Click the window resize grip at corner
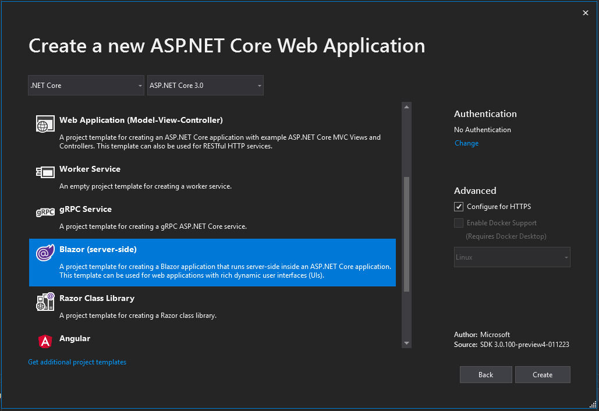Screen dimensions: 599x411 pyautogui.click(x=593, y=405)
